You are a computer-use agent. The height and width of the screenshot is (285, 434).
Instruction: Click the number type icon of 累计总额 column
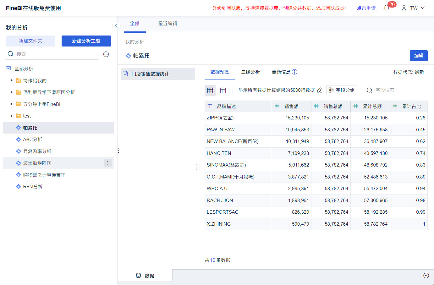[x=356, y=106]
